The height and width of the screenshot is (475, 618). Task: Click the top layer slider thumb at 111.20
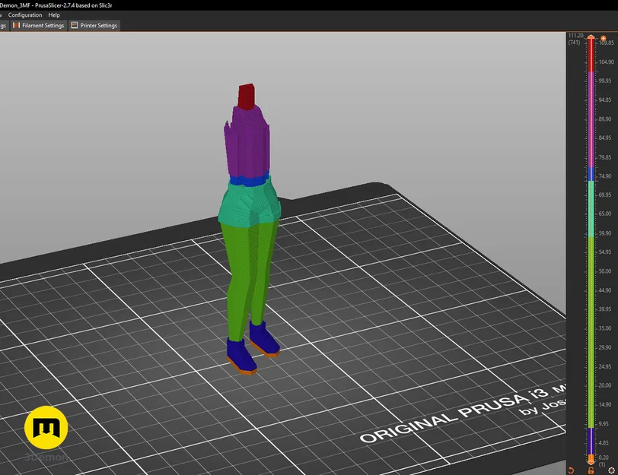(591, 36)
